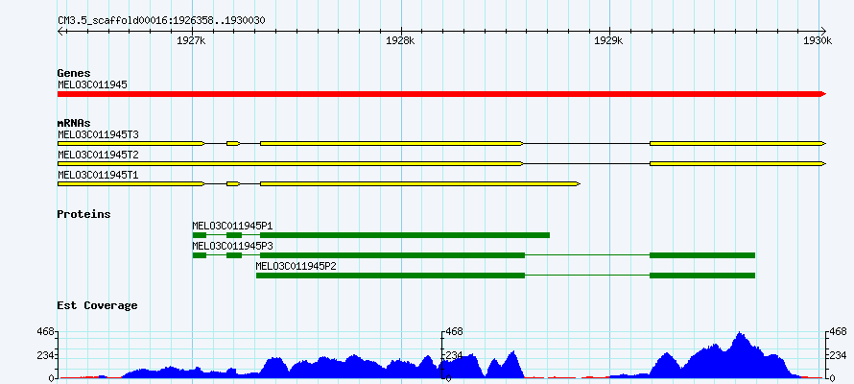The height and width of the screenshot is (384, 854).
Task: Select the MELO3C011945T2 mRNA label
Action: (98, 156)
